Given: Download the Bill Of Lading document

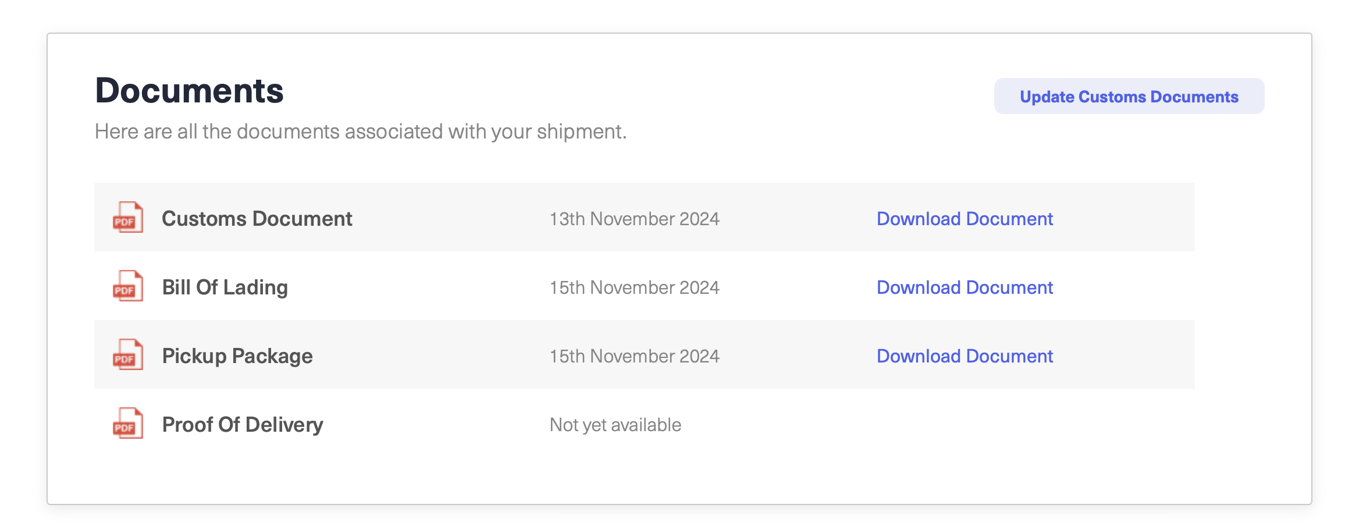Looking at the screenshot, I should coord(965,287).
